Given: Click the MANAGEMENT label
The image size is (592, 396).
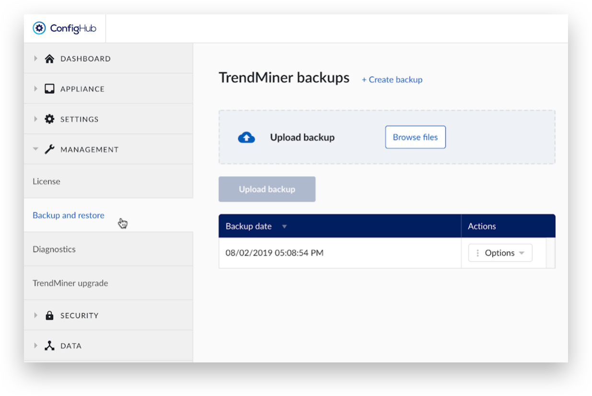Looking at the screenshot, I should pos(89,149).
